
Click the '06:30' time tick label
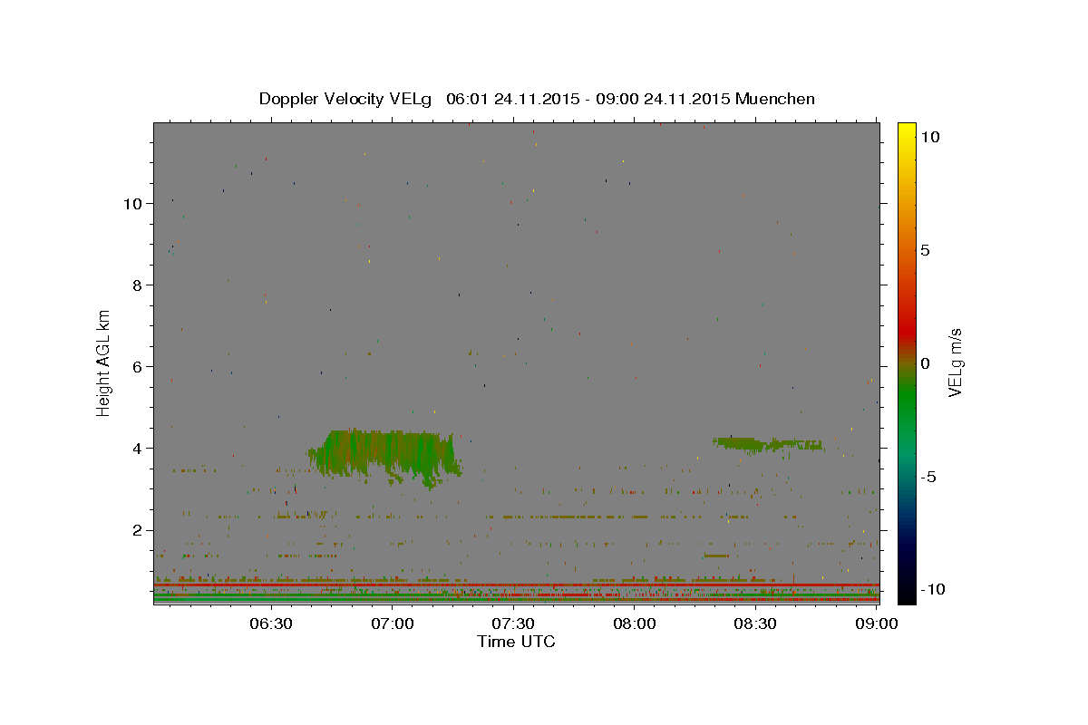point(271,623)
